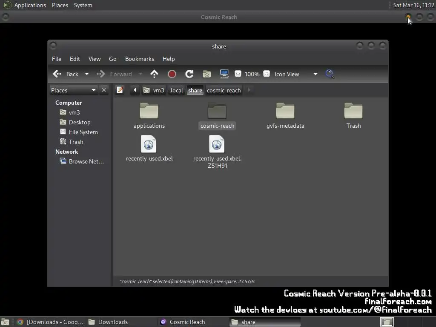Viewport: 436px width, 327px height.
Task: Go up to the parent folder
Action: tap(154, 74)
